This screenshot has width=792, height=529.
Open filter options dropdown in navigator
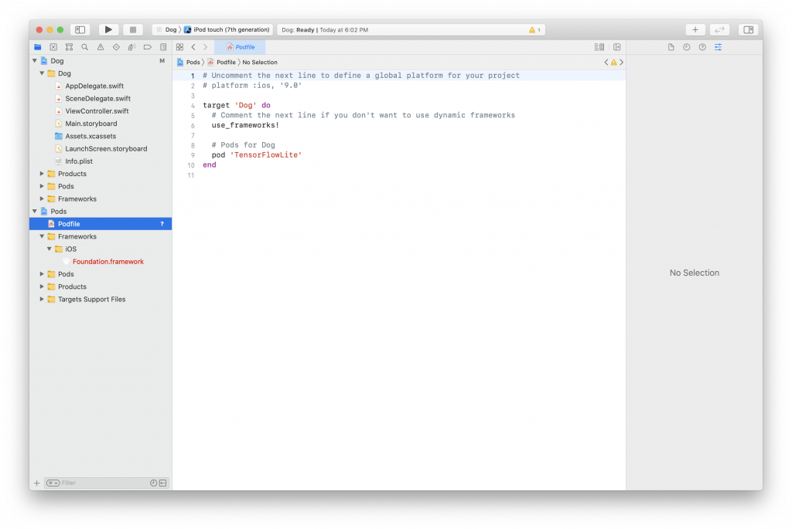(x=53, y=483)
